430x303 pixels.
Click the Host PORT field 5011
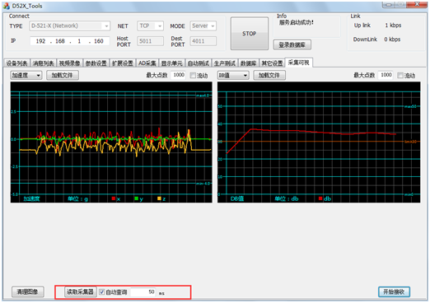(x=150, y=41)
